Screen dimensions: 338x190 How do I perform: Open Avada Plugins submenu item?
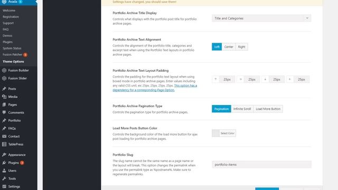pos(7,42)
